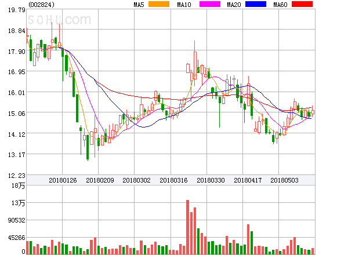Image resolution: width=348 pixels, height=255 pixels.
Task: Click the stock code (002824)
Action: [x=41, y=5]
